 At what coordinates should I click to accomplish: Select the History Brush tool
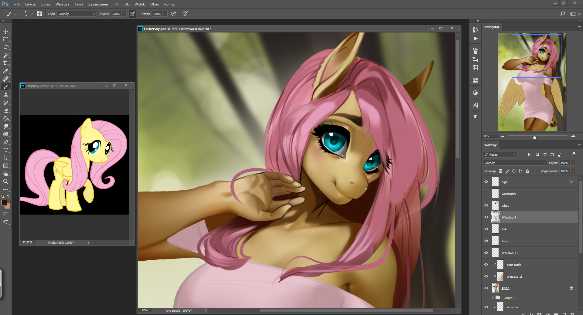[6, 103]
